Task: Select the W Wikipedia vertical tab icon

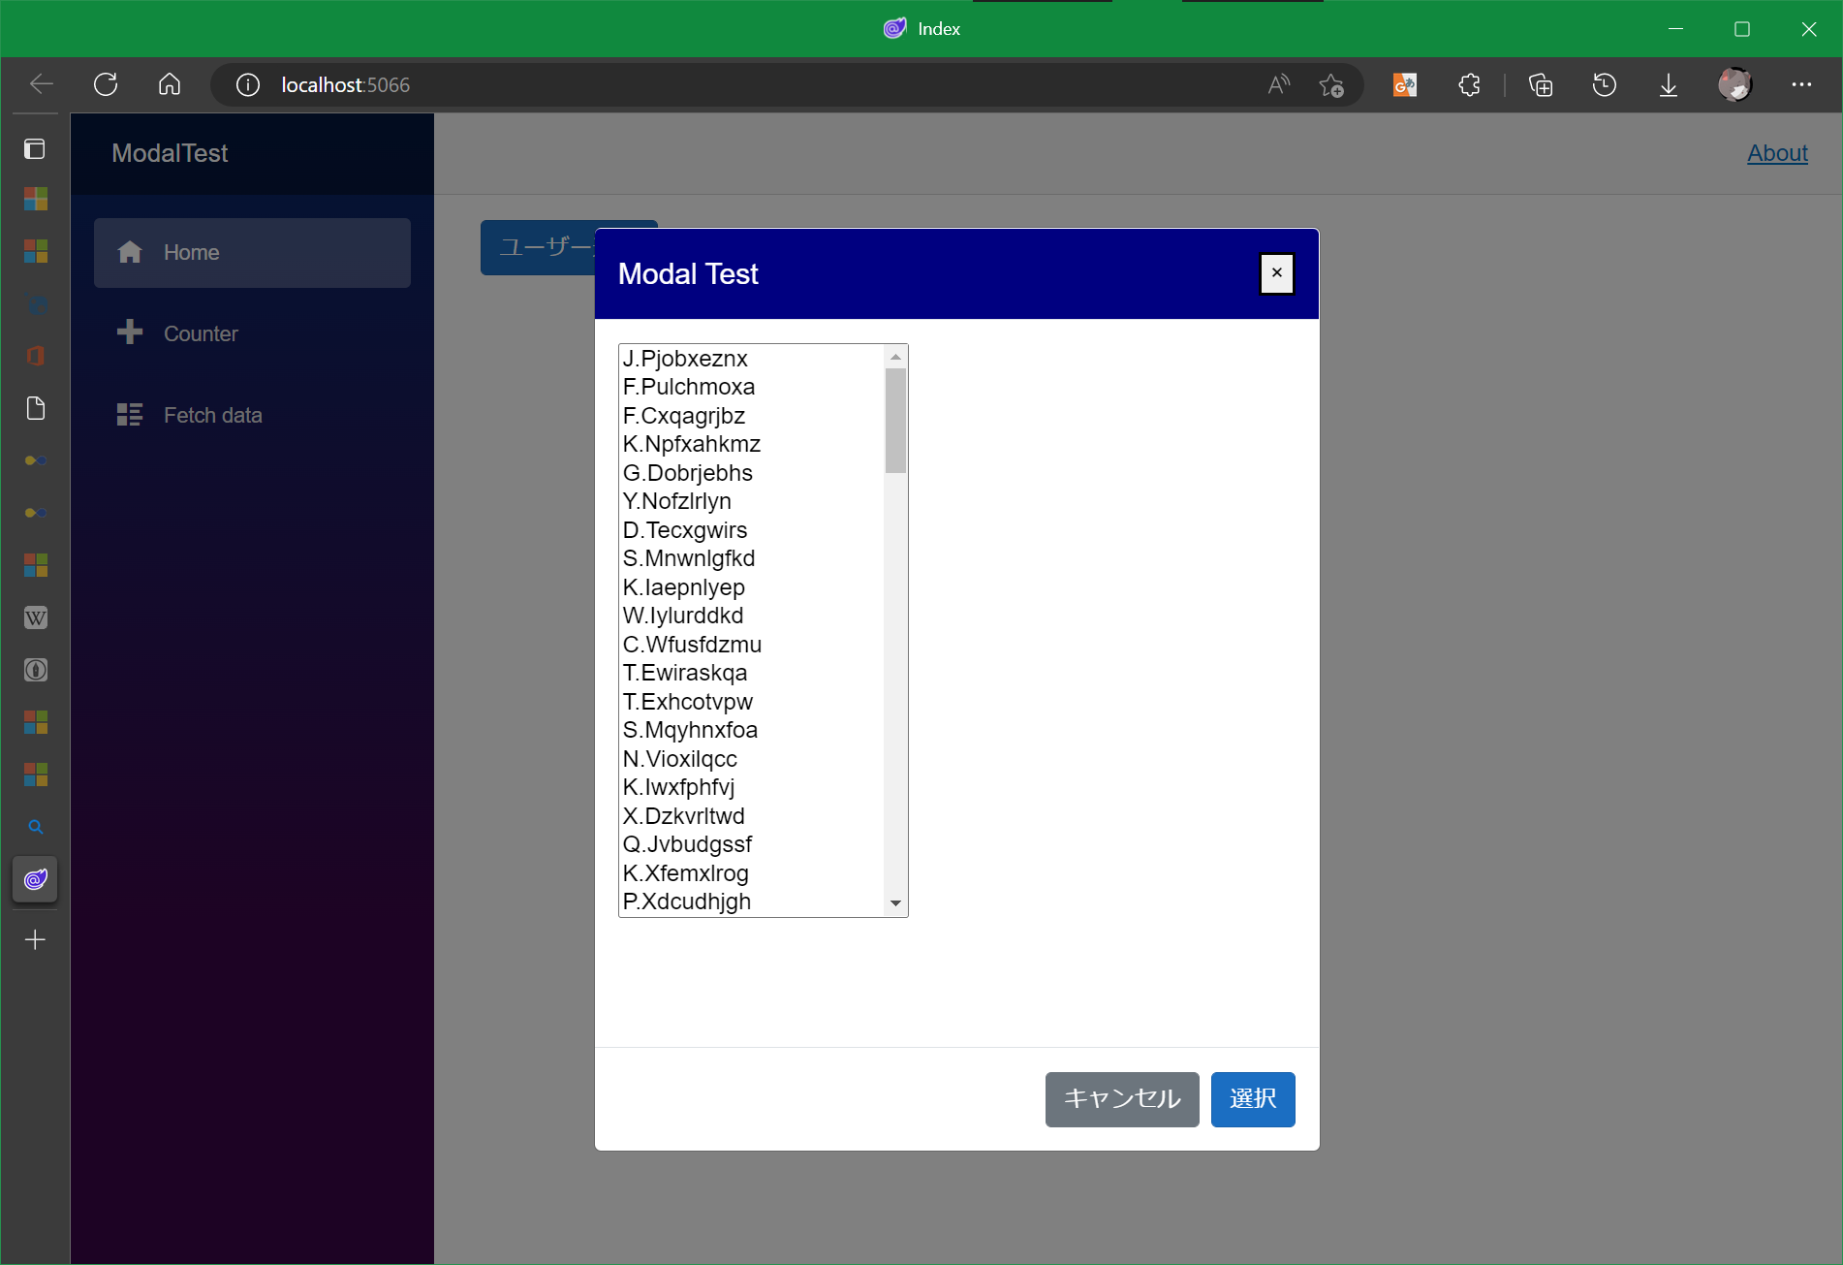Action: pos(35,617)
